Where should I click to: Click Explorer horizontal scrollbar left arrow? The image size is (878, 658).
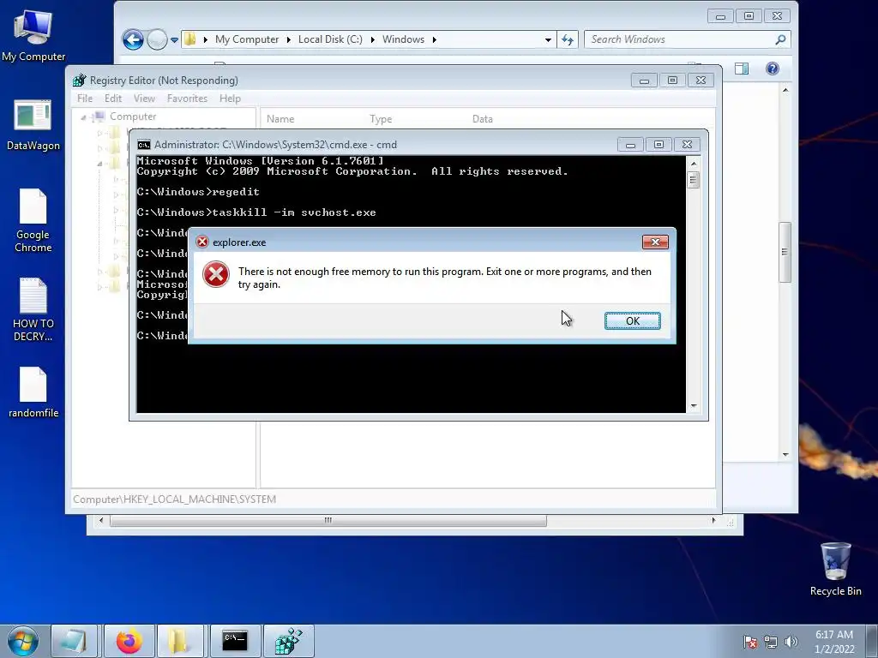point(101,520)
